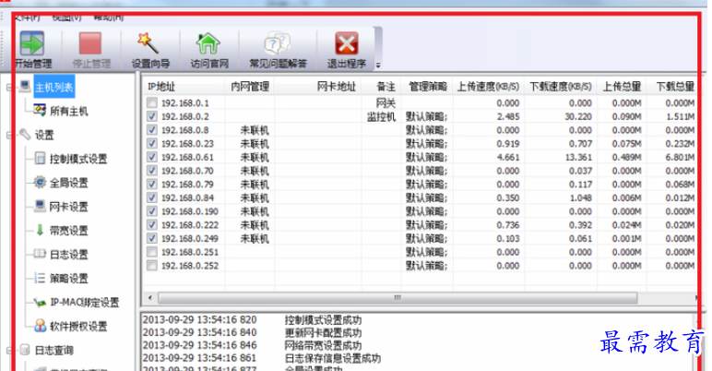Image resolution: width=712 pixels, height=371 pixels.
Task: Select 所有主机 icon in tree
Action: pos(40,110)
